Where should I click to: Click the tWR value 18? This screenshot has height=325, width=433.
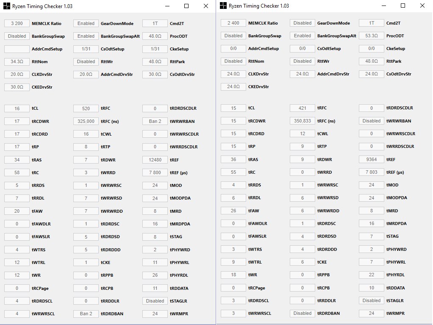(233, 275)
